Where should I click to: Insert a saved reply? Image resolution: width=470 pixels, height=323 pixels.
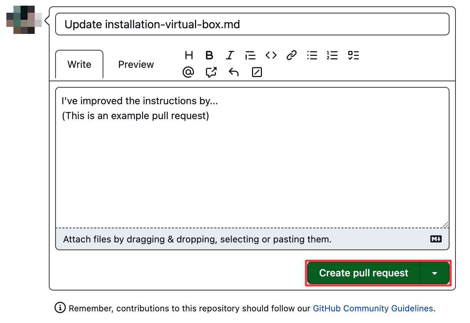coord(234,72)
